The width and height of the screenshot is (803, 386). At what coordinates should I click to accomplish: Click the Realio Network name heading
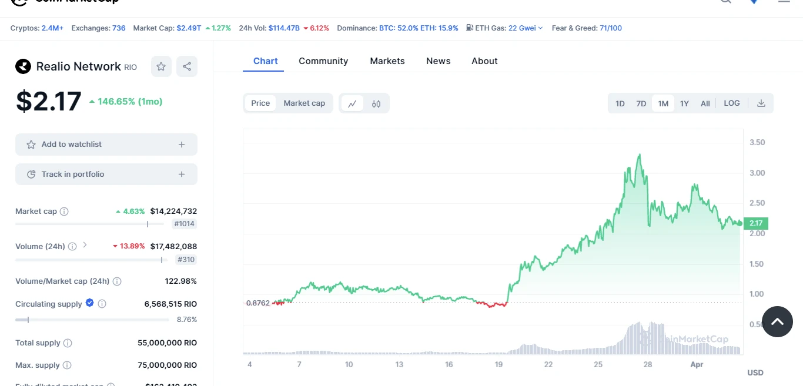coord(79,66)
